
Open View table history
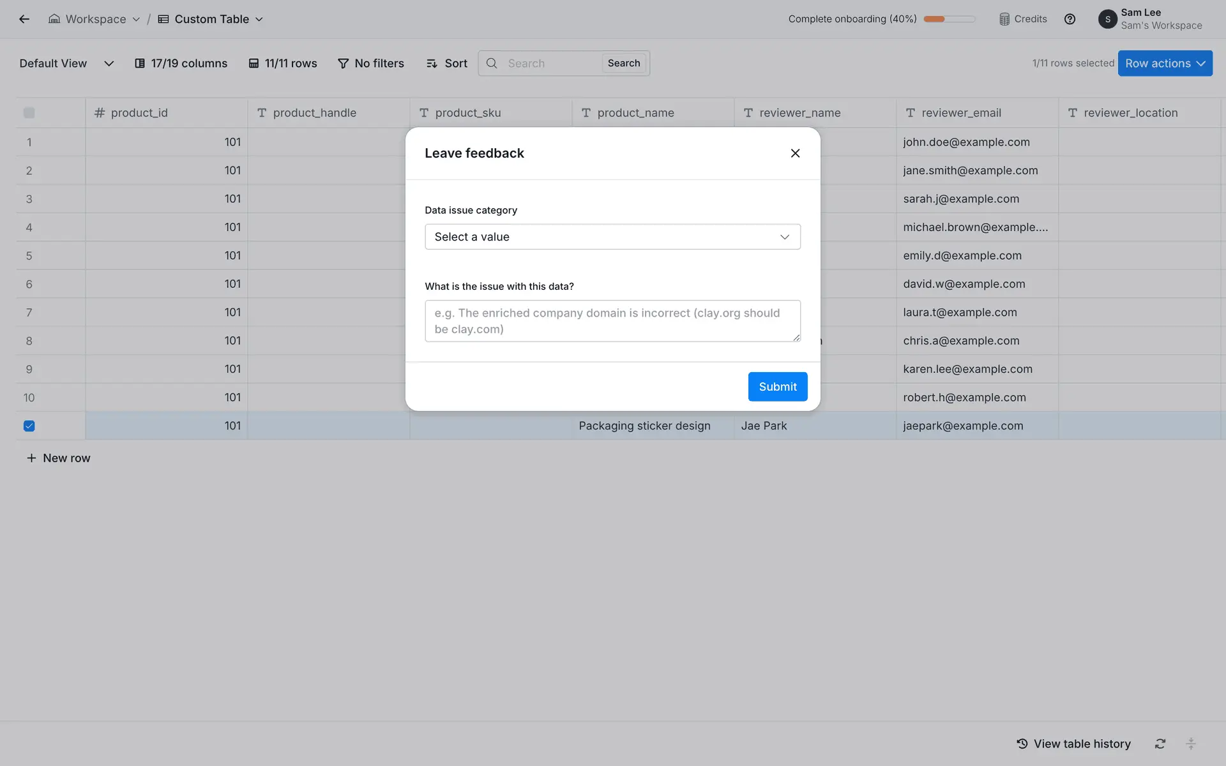click(1073, 744)
